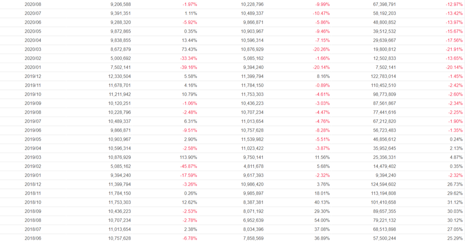Click the 58,192,203 cumulative value
Image resolution: width=465 pixels, height=241 pixels.
point(382,14)
